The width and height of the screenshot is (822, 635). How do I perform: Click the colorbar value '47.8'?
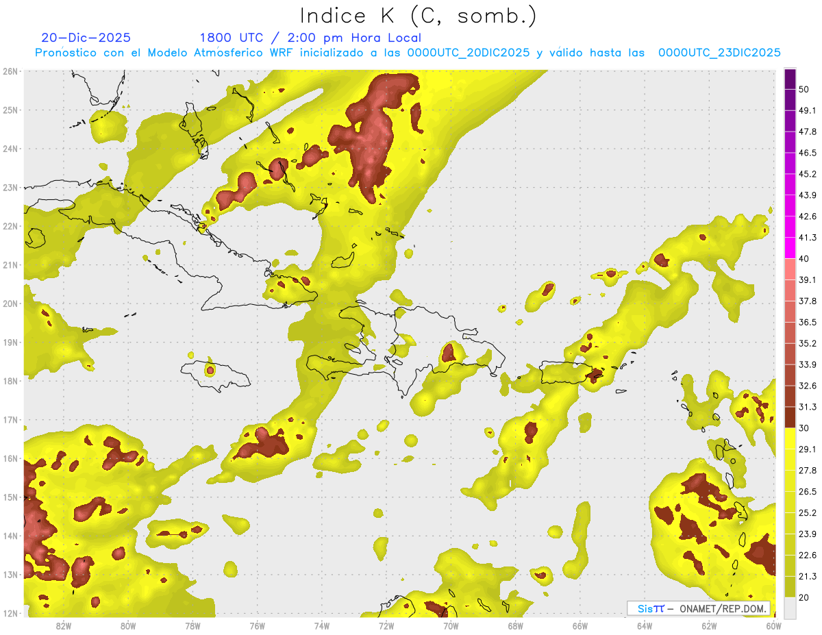pos(808,132)
